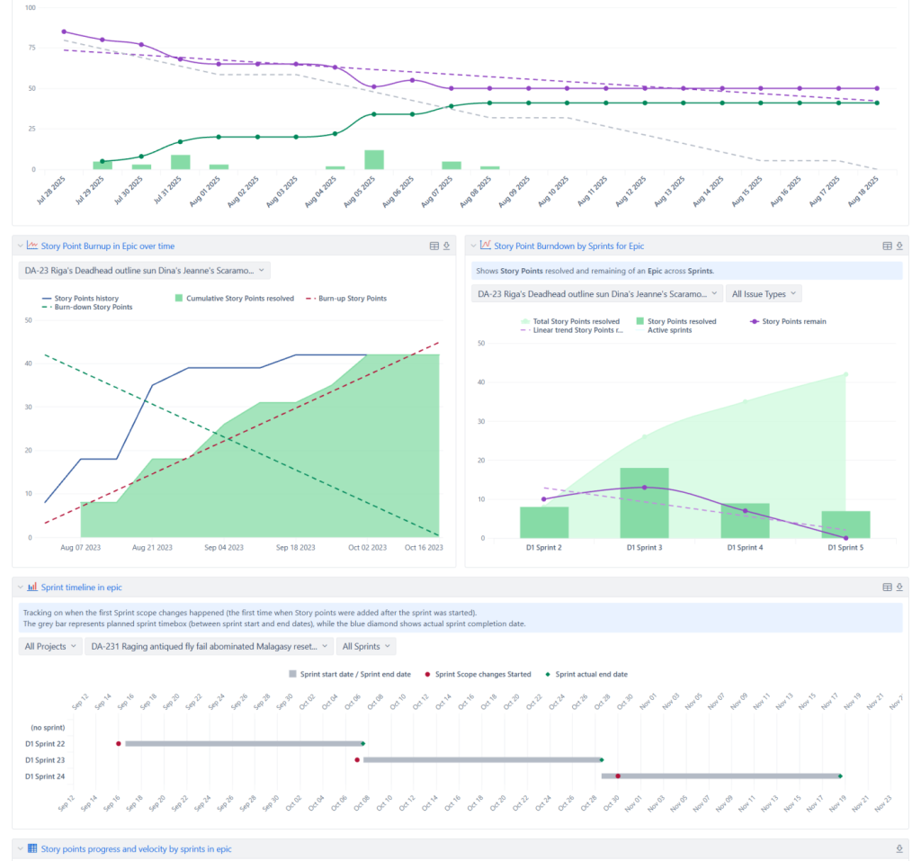The image size is (921, 861).
Task: Open the All Projects dropdown
Action: pyautogui.click(x=49, y=645)
